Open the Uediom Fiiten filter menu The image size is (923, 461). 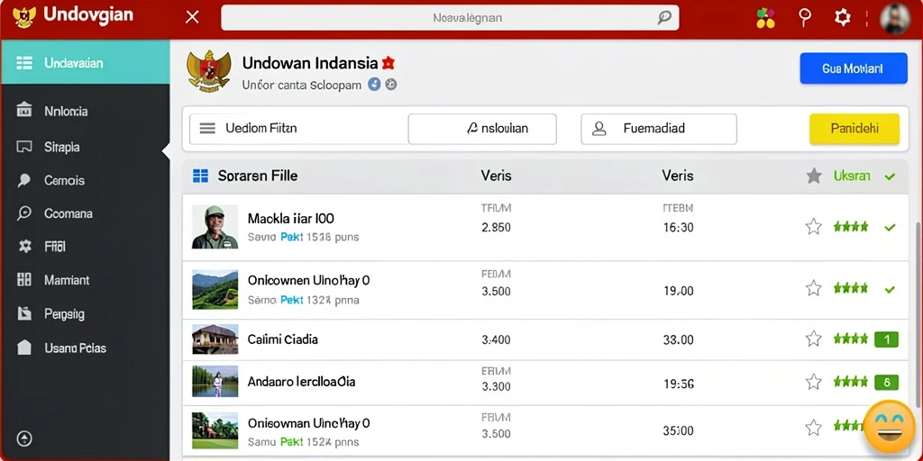(297, 128)
